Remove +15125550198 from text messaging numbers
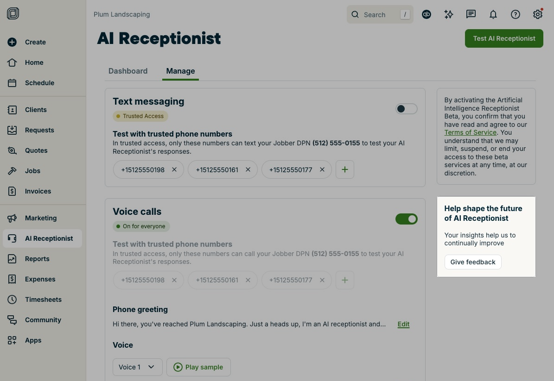The width and height of the screenshot is (554, 381). click(x=174, y=169)
